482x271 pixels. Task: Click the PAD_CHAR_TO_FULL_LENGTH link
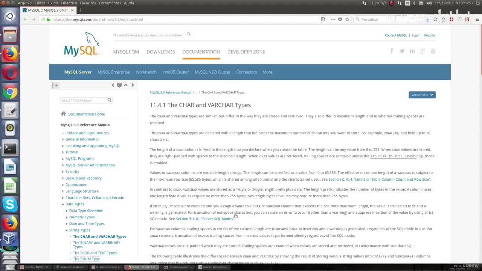(x=393, y=156)
